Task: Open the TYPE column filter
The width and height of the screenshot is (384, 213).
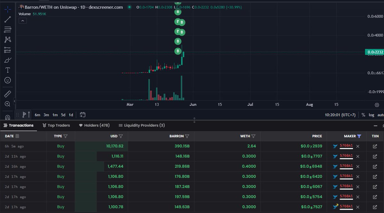Action: [66, 136]
